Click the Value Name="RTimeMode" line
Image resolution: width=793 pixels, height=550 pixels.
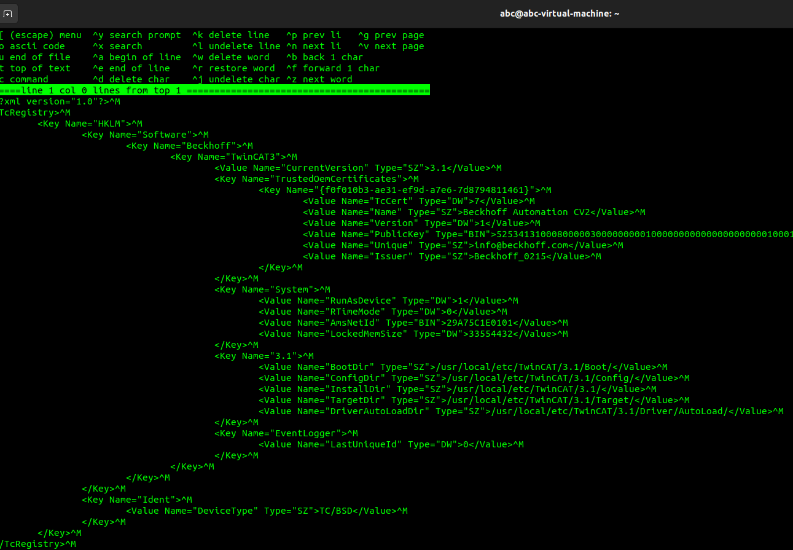pos(383,312)
